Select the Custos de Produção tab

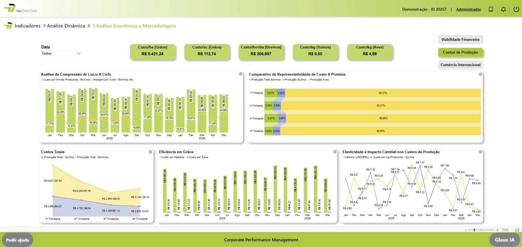coord(460,52)
